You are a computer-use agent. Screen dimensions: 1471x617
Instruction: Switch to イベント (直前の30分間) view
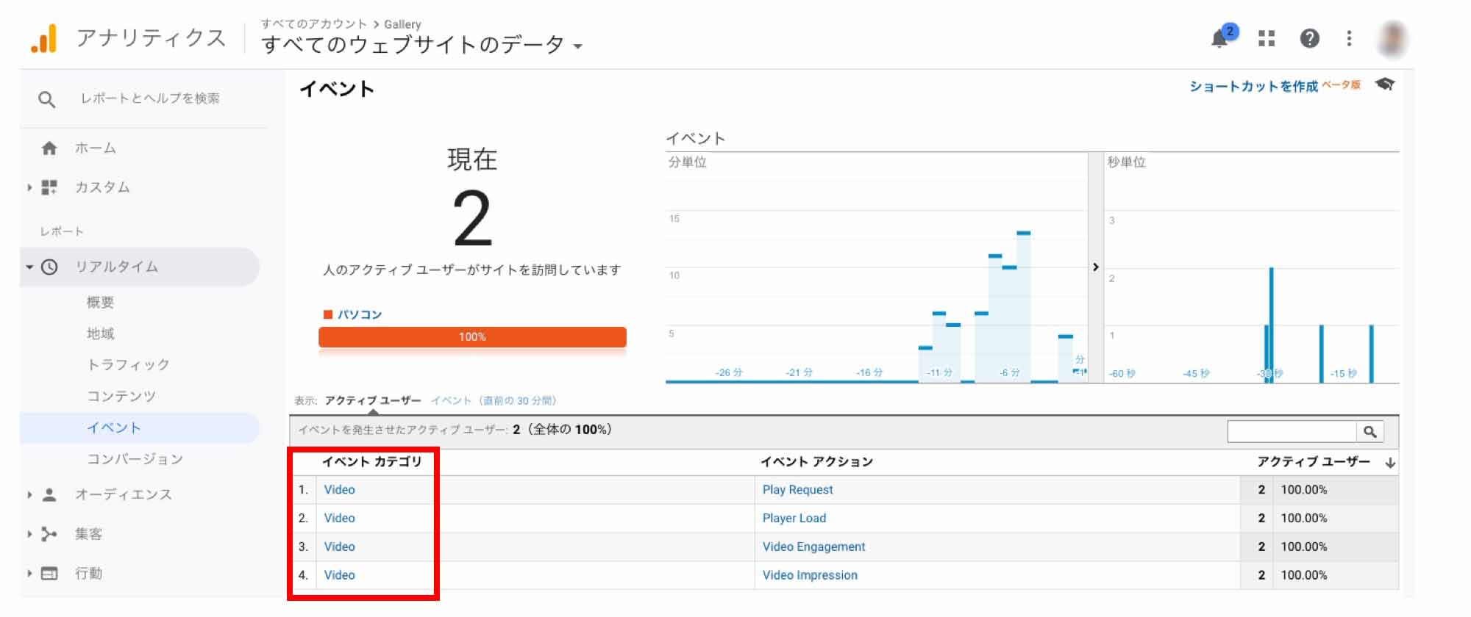tap(494, 400)
